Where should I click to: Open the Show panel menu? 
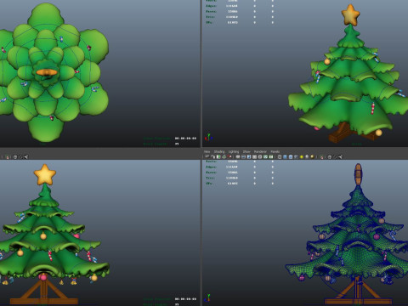click(246, 151)
